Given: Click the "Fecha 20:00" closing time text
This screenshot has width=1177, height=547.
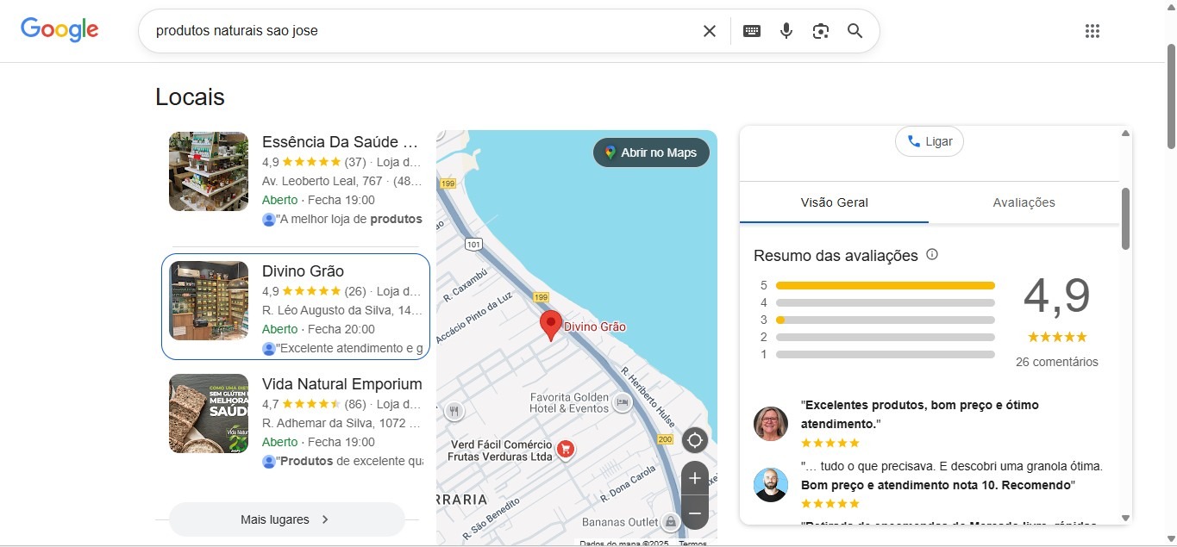Looking at the screenshot, I should (x=341, y=329).
